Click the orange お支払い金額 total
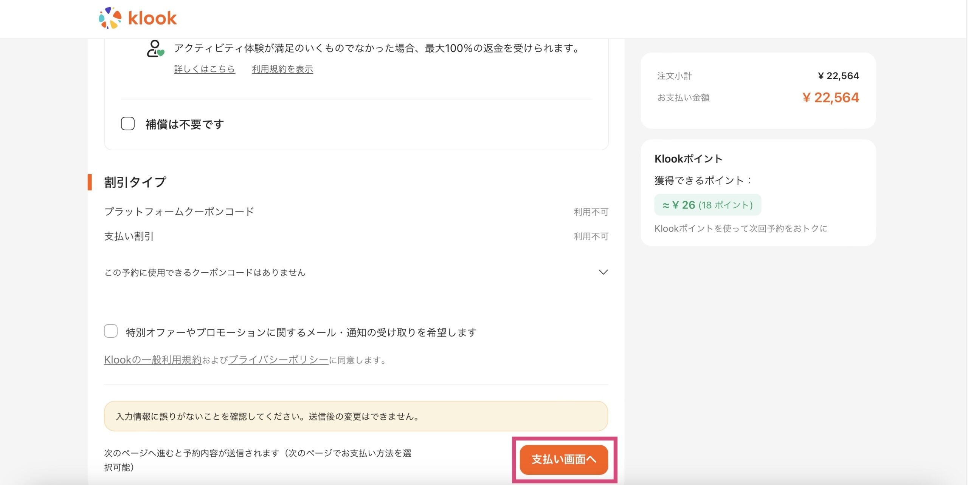Screen dimensions: 968x485 [x=831, y=97]
